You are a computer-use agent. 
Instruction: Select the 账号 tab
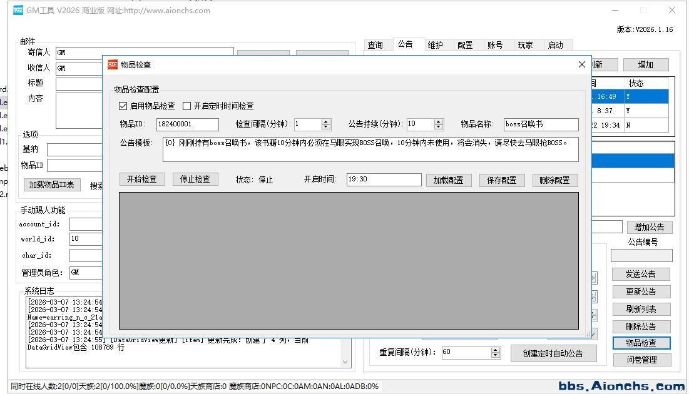[495, 45]
